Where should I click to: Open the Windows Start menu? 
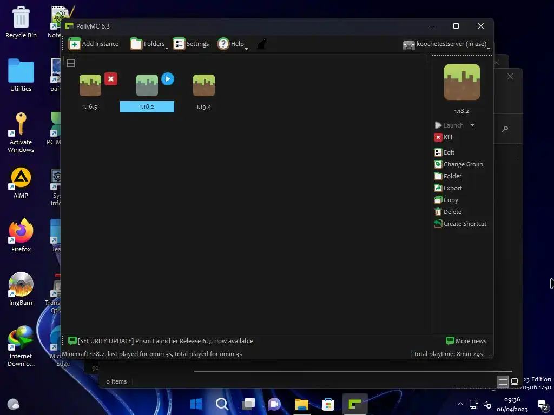pos(196,404)
